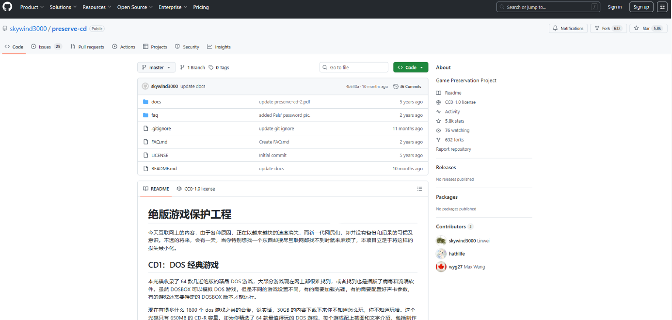Switch to the Issues tab

[46, 47]
